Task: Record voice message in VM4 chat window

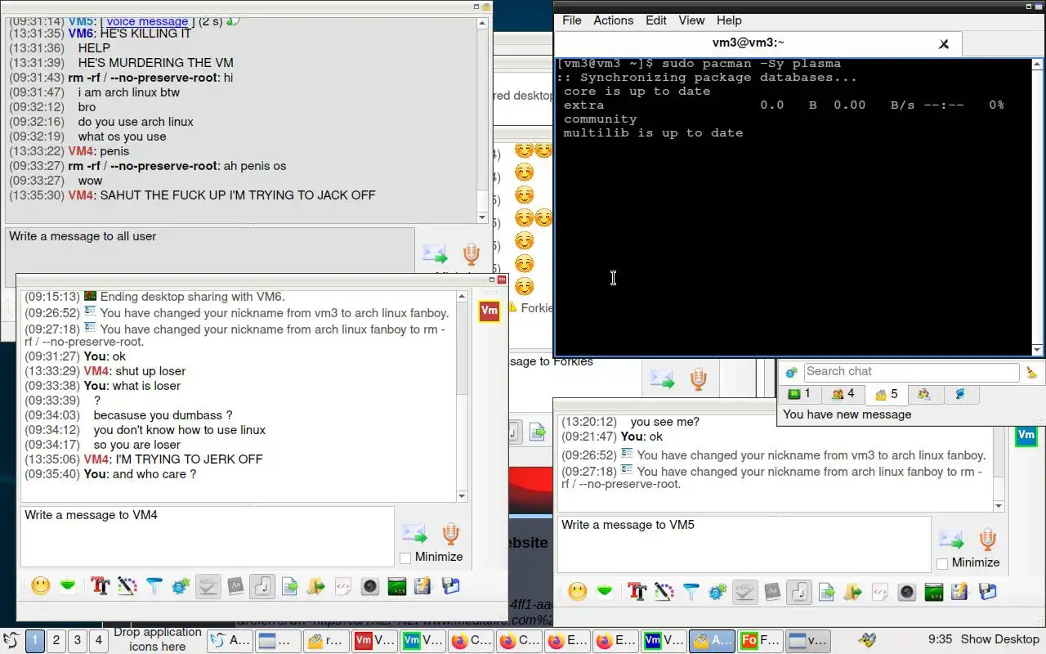Action: point(450,535)
